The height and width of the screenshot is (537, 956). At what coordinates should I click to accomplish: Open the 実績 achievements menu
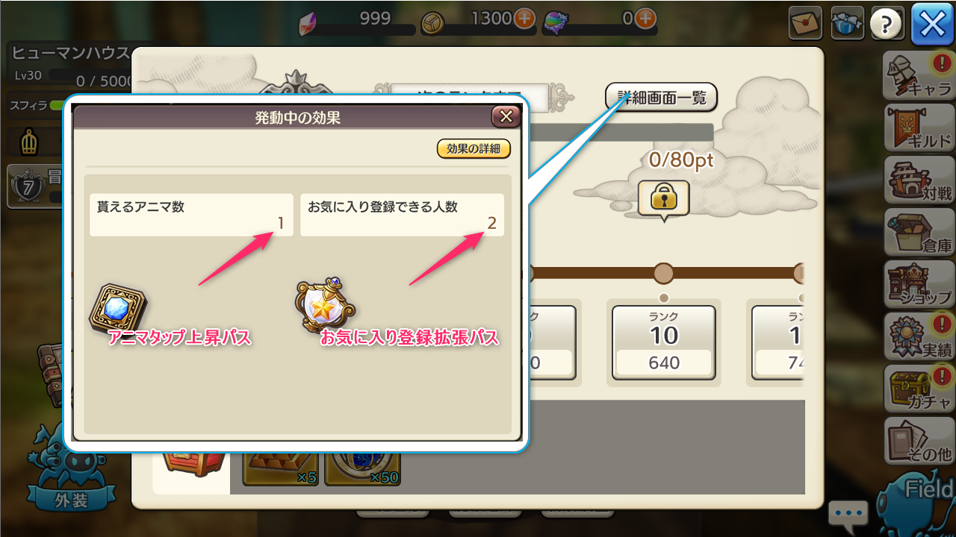point(919,336)
